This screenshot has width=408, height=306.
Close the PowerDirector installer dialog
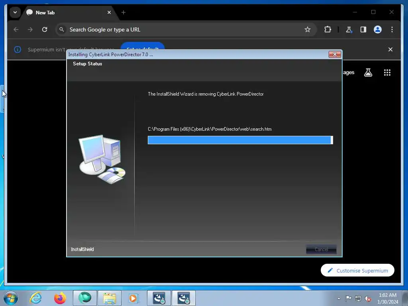pyautogui.click(x=335, y=54)
